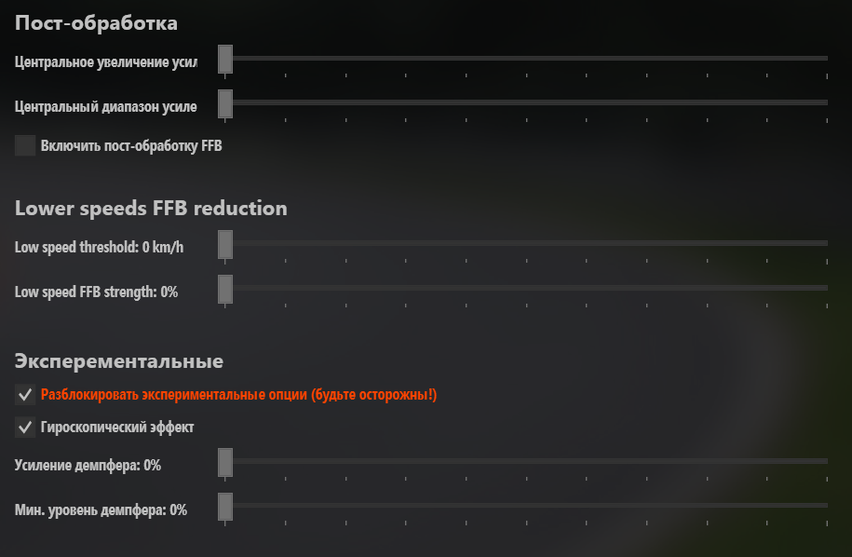Click the middle of Low speed threshold track

coord(526,243)
